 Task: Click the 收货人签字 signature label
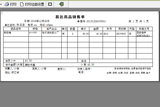[84, 69]
